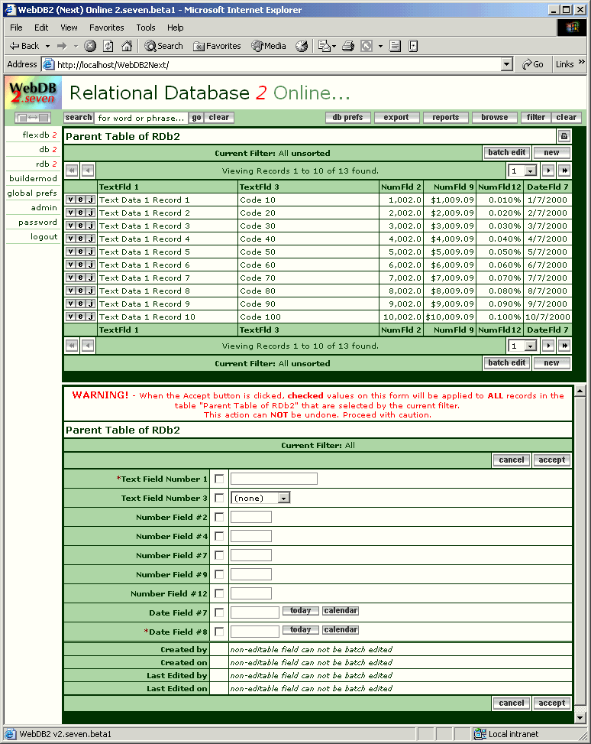Enable the Number Field #2 checkbox
Screen dimensions: 591x744
219,517
